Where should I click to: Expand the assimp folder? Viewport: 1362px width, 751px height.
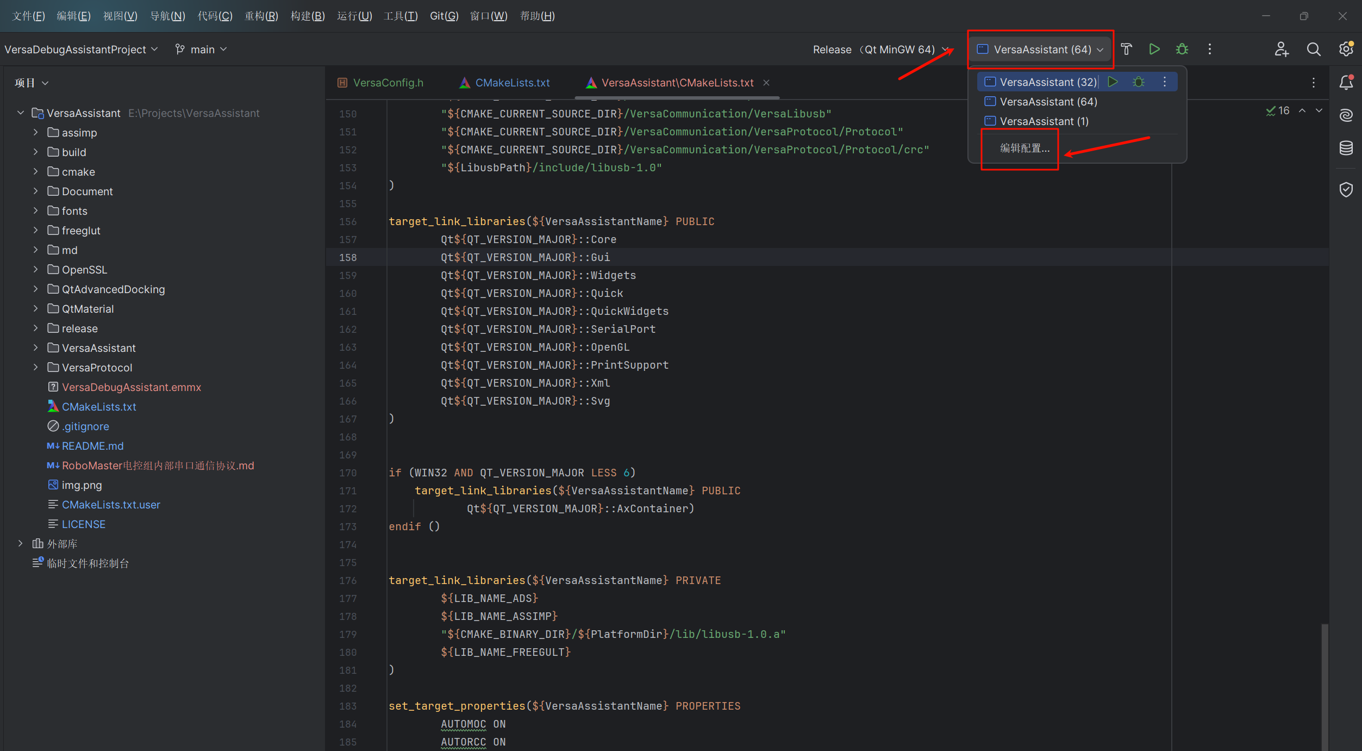[36, 133]
